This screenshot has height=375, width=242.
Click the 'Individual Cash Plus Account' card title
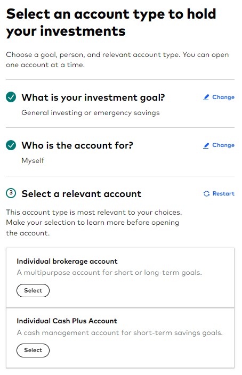point(67,321)
